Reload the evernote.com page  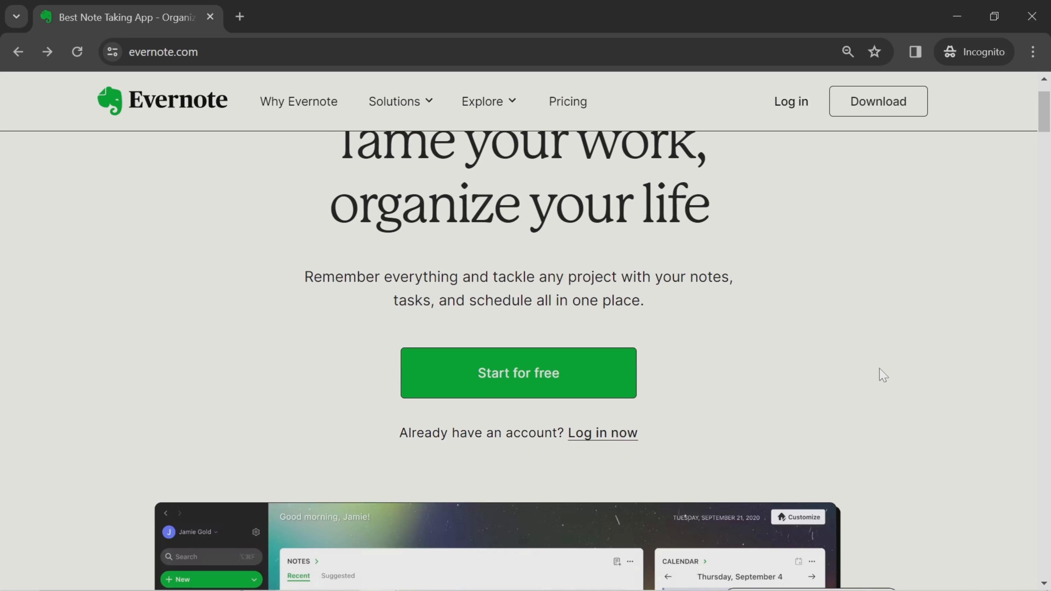coord(77,52)
